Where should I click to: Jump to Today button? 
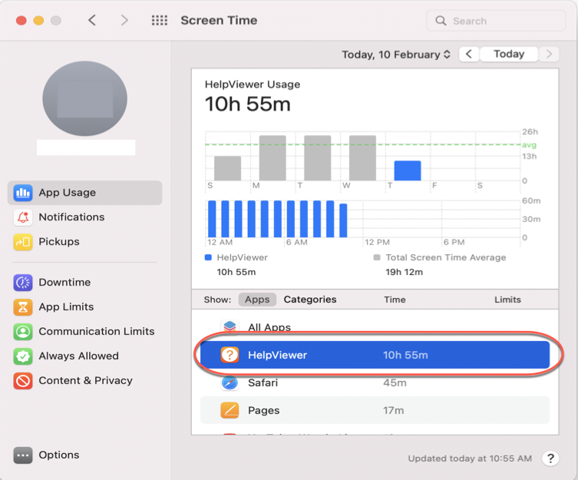tap(509, 55)
